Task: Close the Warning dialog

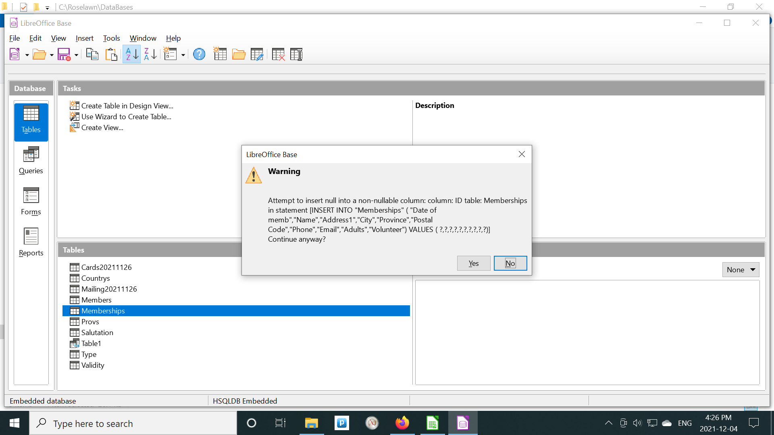Action: tap(522, 154)
